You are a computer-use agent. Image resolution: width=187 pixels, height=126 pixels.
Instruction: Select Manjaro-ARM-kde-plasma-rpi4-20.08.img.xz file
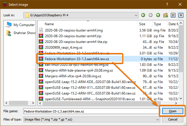click(79, 70)
